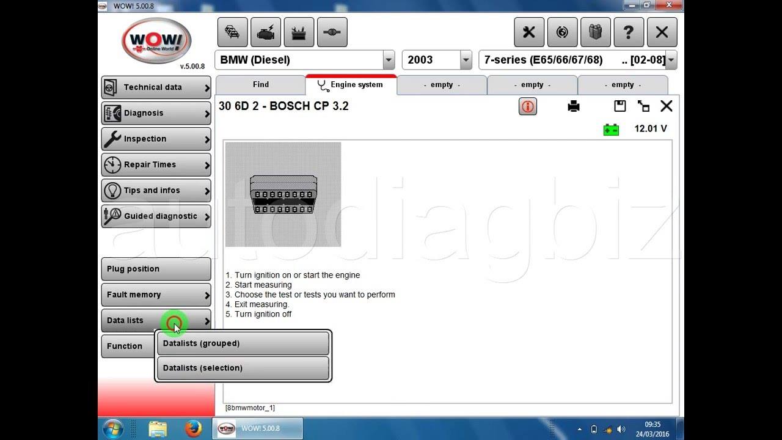Image resolution: width=782 pixels, height=440 pixels.
Task: Choose Datalists (grouped) from the submenu
Action: [x=243, y=343]
